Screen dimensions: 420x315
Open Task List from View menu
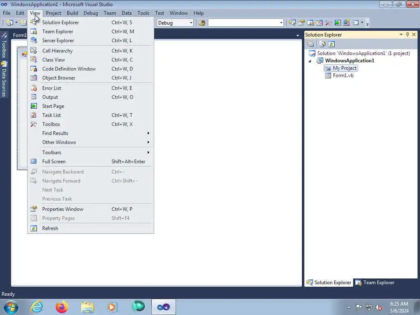point(91,115)
